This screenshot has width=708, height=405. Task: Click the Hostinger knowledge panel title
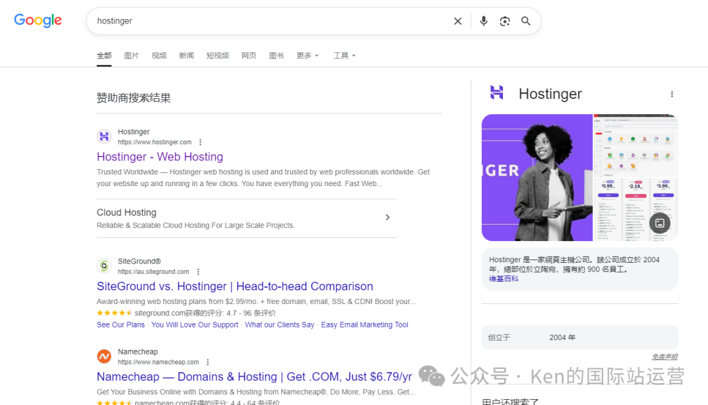click(x=550, y=94)
